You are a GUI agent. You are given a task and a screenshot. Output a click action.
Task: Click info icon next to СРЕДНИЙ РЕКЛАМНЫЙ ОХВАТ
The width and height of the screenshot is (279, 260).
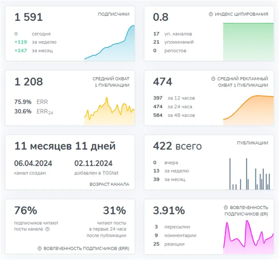(213, 79)
